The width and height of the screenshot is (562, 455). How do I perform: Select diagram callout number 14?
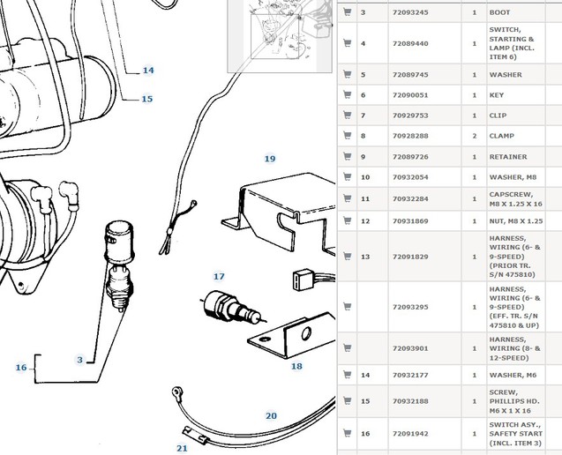click(x=148, y=71)
